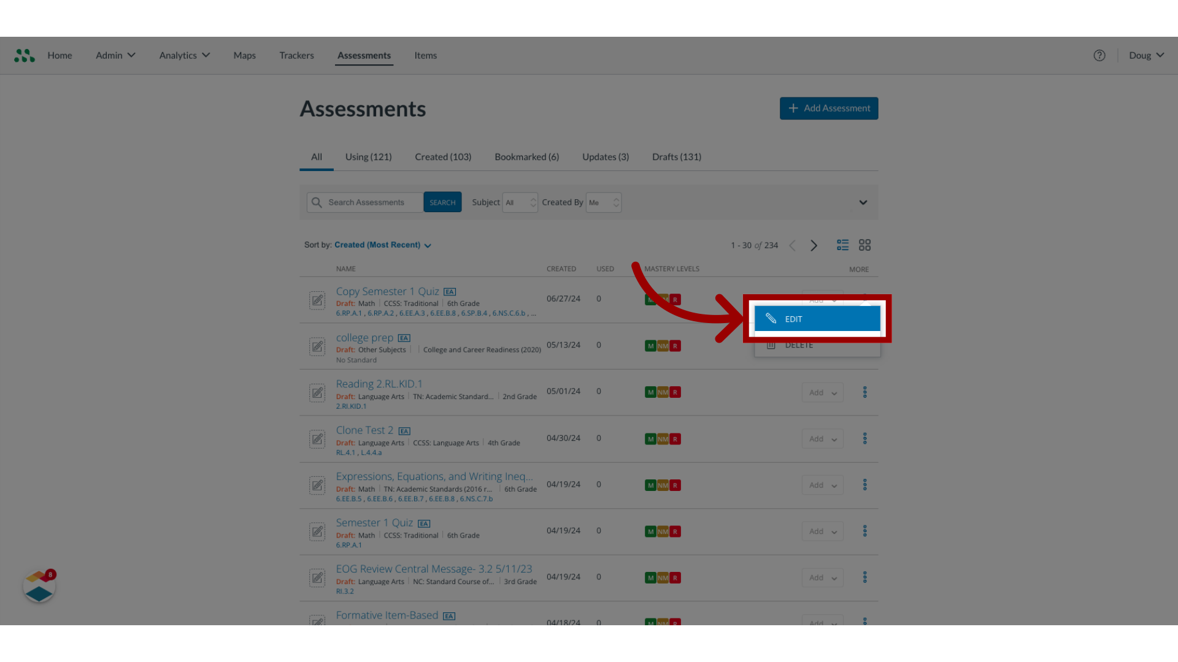Click the edit icon beside Reading 2.RL.KID.1

pyautogui.click(x=317, y=392)
